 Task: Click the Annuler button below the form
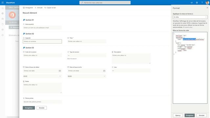(x=42, y=108)
